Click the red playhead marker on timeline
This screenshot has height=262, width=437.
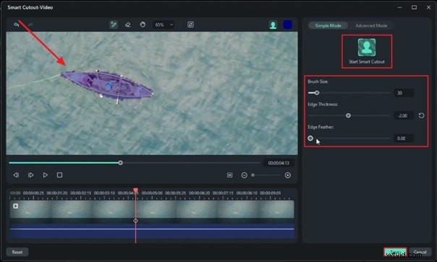pyautogui.click(x=136, y=190)
